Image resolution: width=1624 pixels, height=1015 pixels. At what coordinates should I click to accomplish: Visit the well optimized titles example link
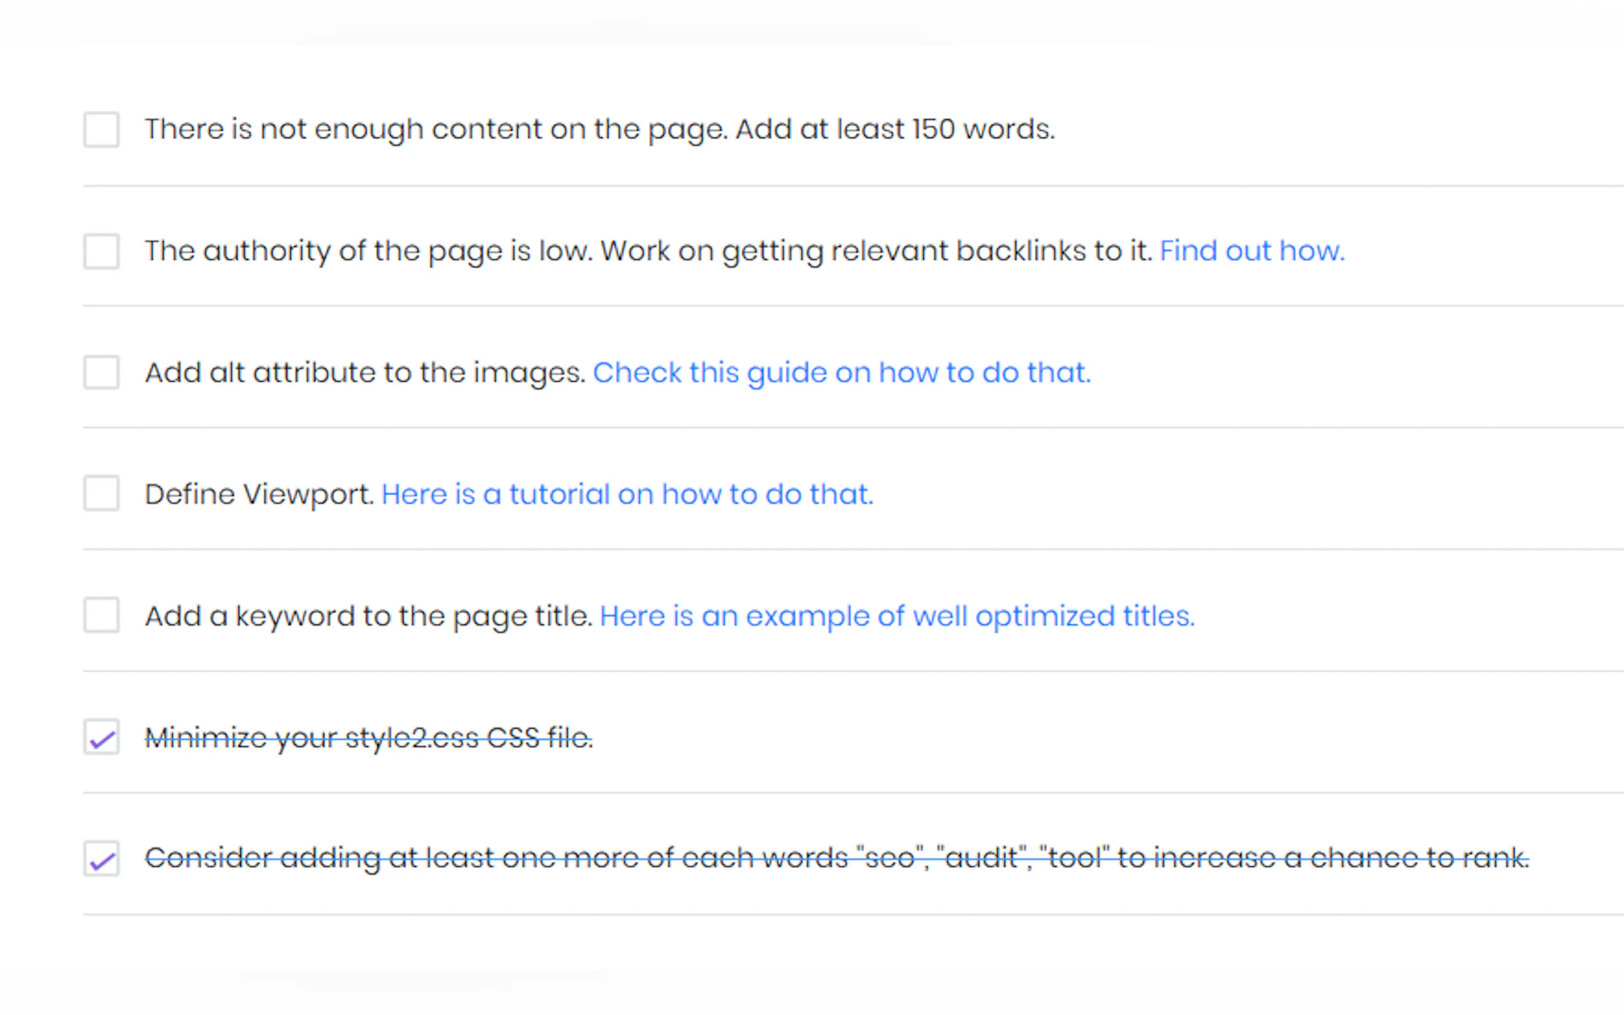tap(897, 616)
